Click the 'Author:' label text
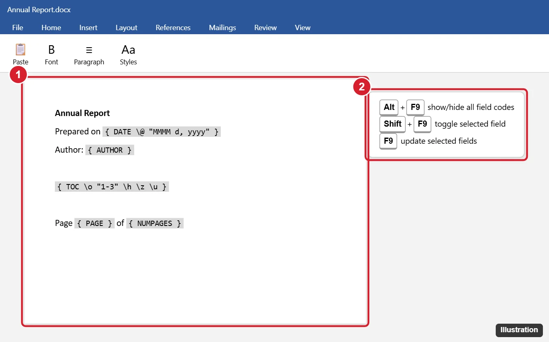This screenshot has height=342, width=549. pos(69,150)
